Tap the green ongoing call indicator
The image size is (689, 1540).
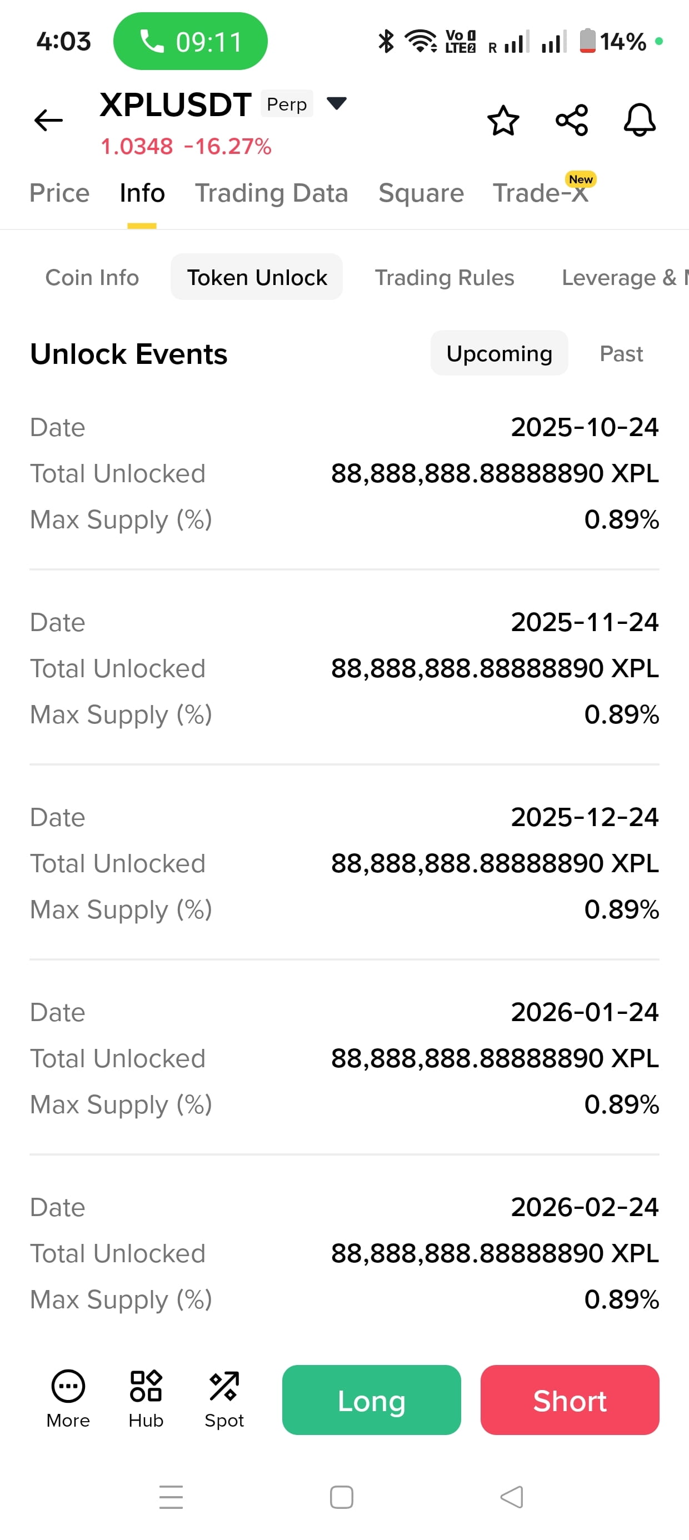click(190, 41)
